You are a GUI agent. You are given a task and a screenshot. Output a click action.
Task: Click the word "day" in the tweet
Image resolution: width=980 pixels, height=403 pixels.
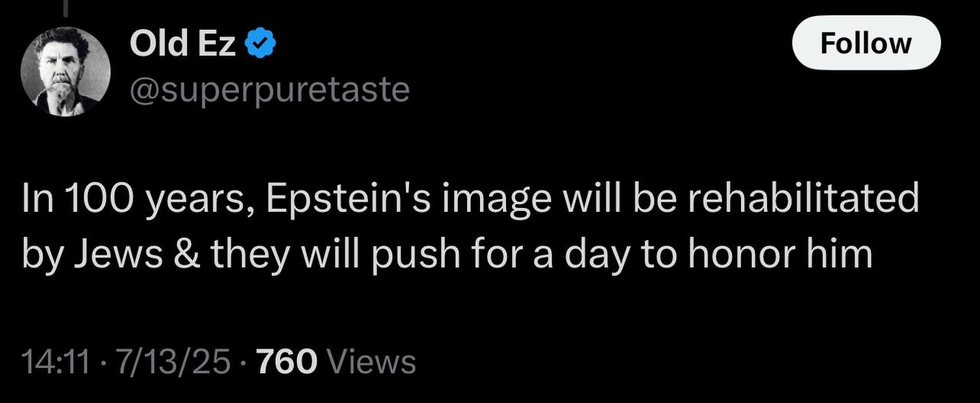point(595,255)
